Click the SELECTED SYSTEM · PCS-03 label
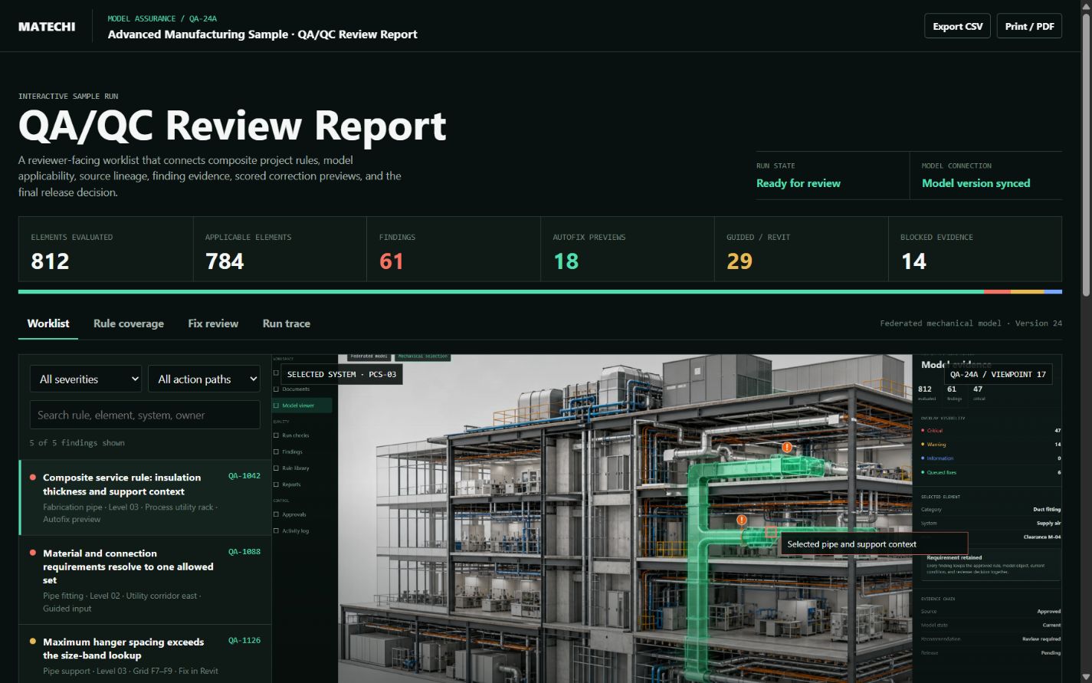 click(342, 374)
